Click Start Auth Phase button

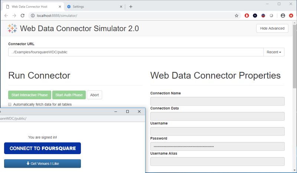click(69, 95)
